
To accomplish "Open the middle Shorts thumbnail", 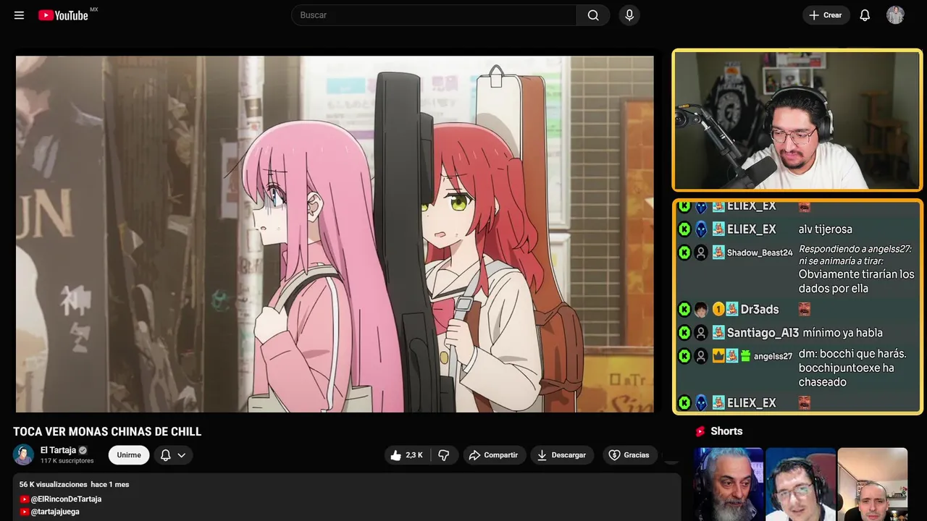I will pyautogui.click(x=800, y=484).
